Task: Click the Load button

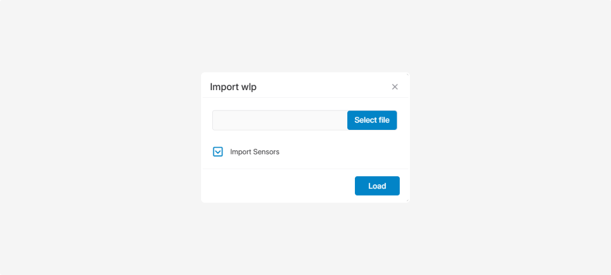Action: click(x=377, y=186)
